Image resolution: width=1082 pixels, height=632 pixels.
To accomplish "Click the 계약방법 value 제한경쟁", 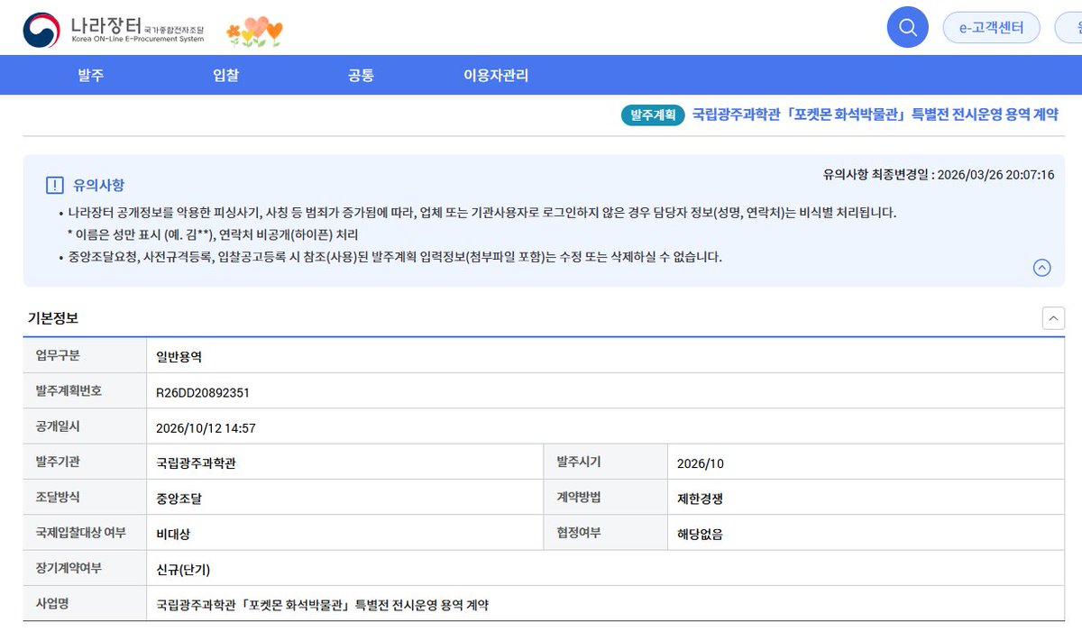I will click(701, 499).
